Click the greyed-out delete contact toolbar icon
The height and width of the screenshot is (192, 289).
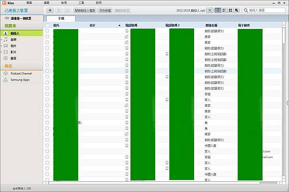coord(59,10)
